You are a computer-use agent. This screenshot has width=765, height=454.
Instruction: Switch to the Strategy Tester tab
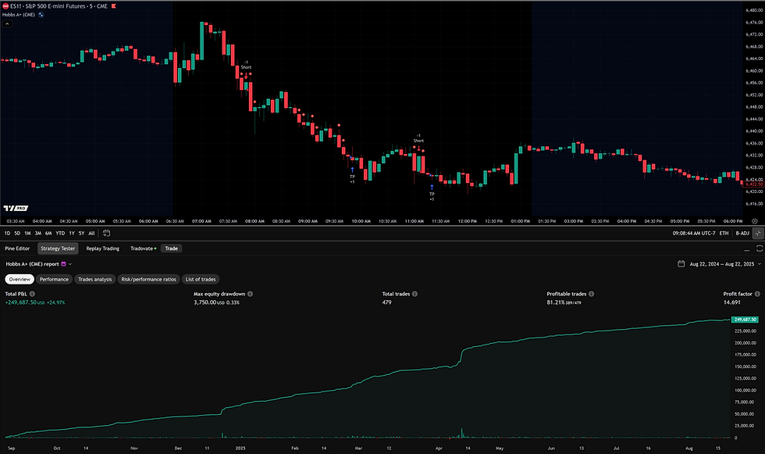click(58, 248)
